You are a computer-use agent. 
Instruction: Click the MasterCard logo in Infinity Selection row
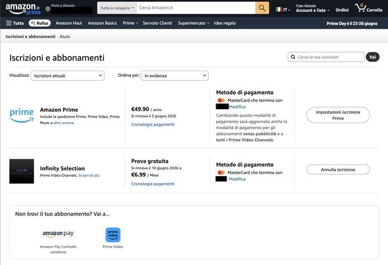pyautogui.click(x=221, y=173)
